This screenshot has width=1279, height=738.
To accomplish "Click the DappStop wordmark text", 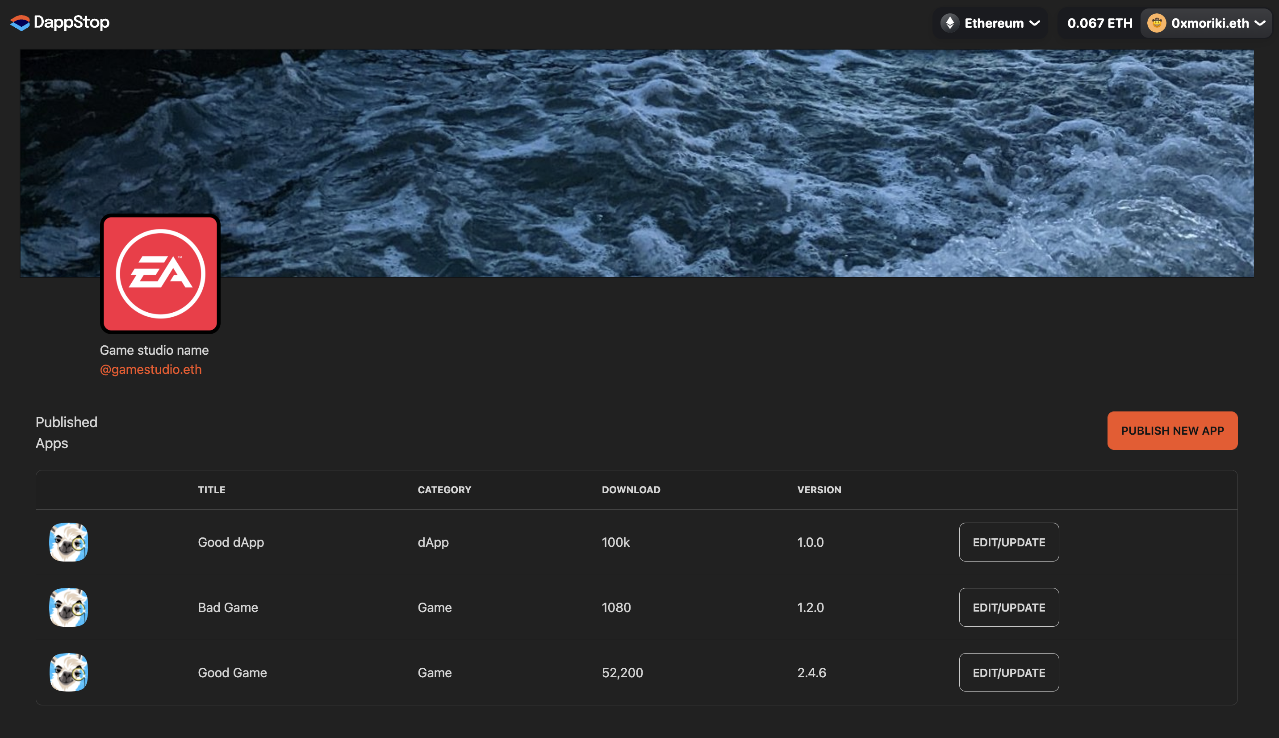I will point(71,23).
